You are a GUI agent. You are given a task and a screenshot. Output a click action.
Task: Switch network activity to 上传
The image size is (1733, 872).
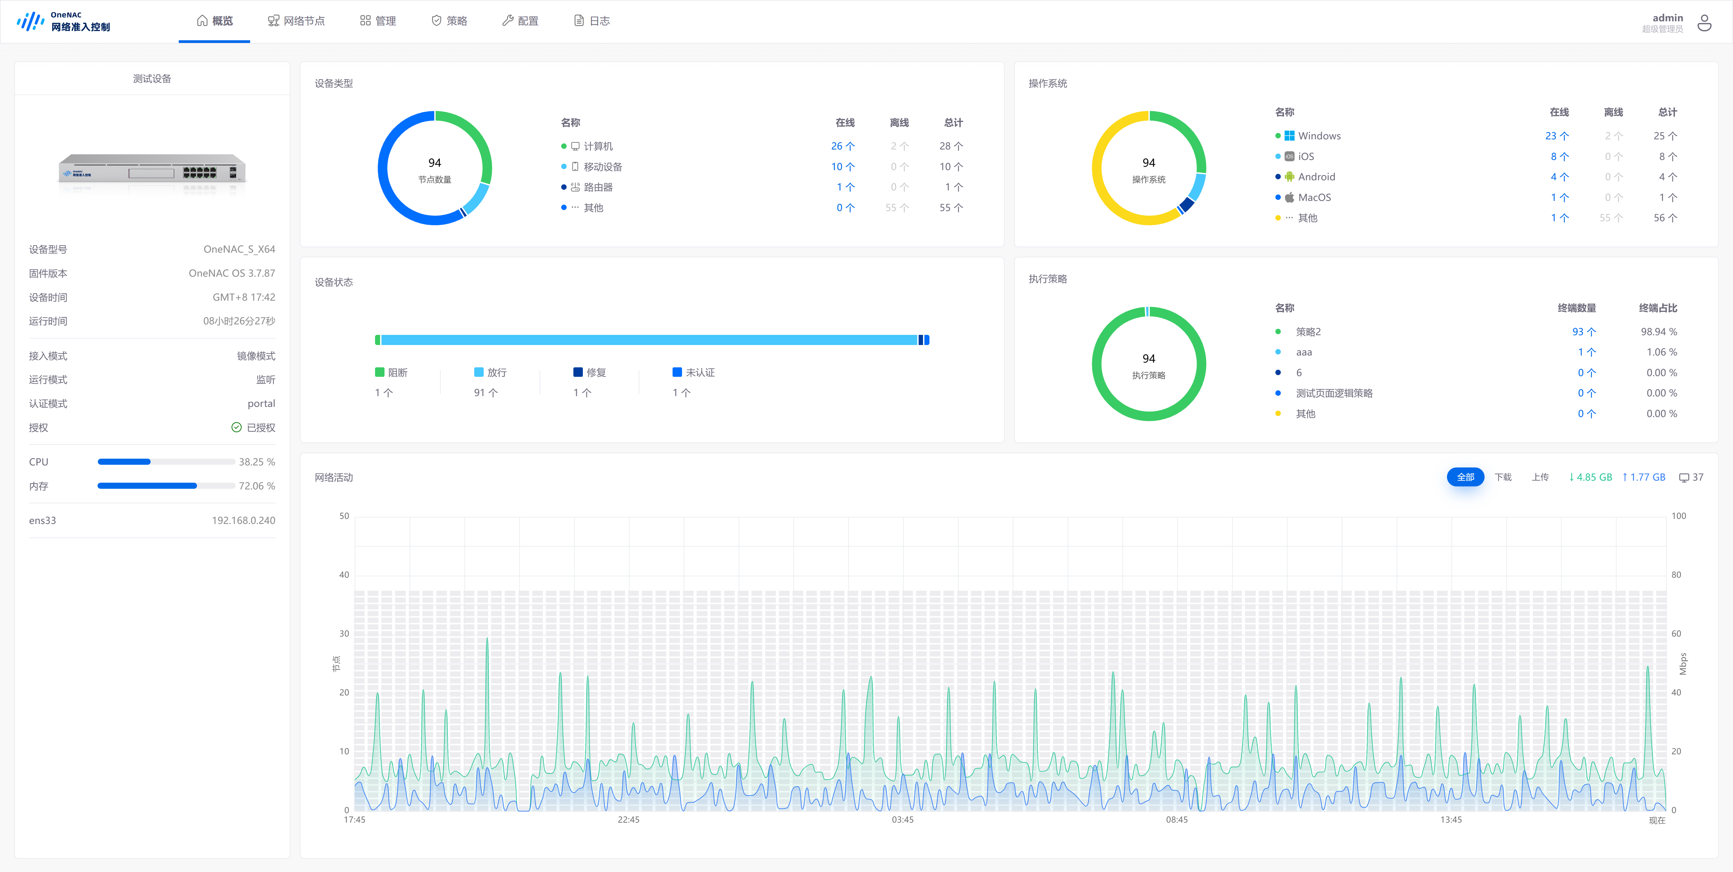[1540, 477]
